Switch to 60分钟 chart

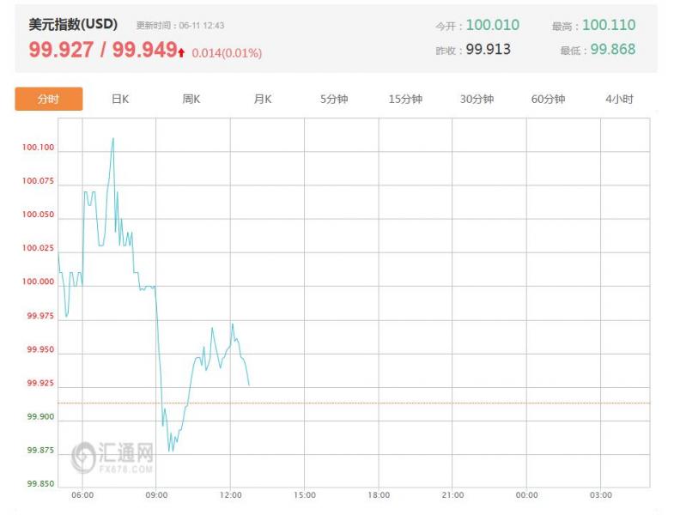548,100
